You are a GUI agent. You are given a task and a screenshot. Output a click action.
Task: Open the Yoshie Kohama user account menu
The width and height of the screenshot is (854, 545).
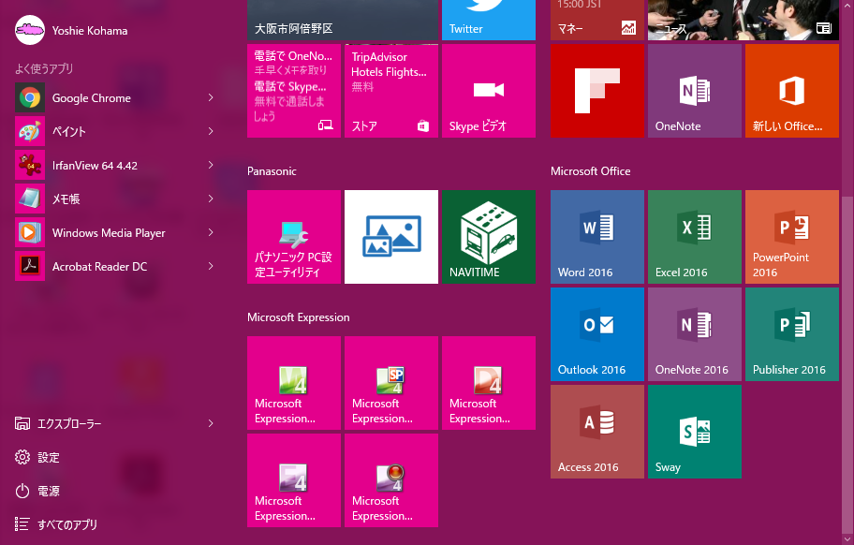71,31
